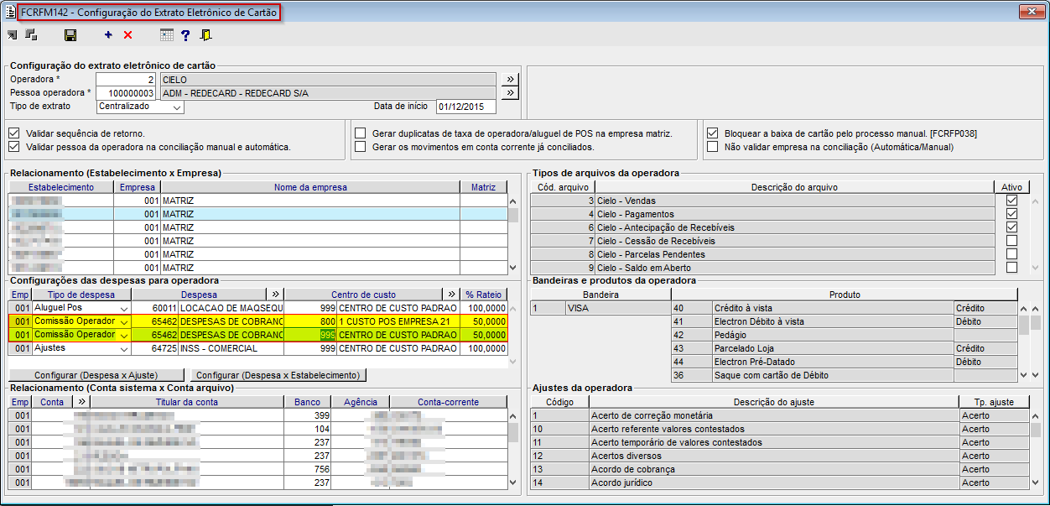
Task: Enable Gerar os movimentos em conta corrente checkbox
Action: (360, 147)
